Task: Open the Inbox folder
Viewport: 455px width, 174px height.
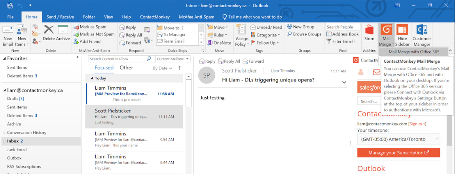Action: point(41,141)
